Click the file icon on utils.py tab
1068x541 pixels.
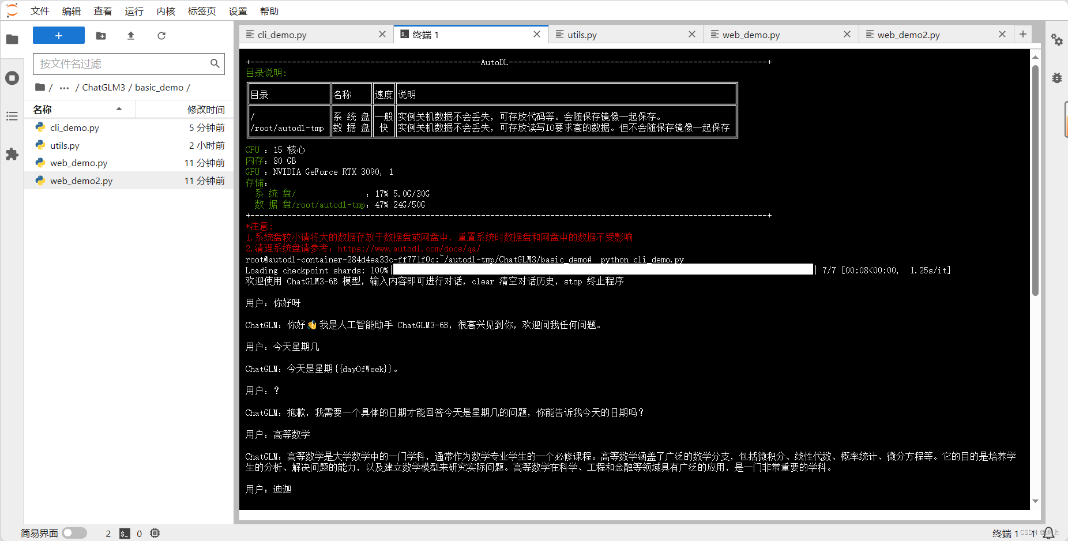pos(559,34)
